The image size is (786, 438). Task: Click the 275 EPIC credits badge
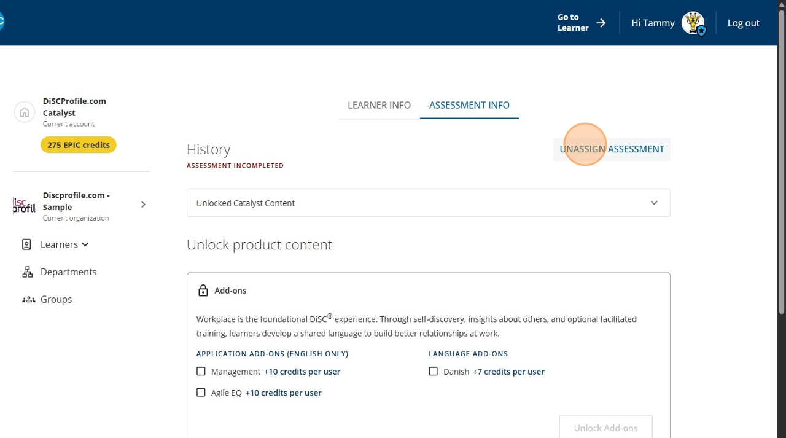(79, 145)
